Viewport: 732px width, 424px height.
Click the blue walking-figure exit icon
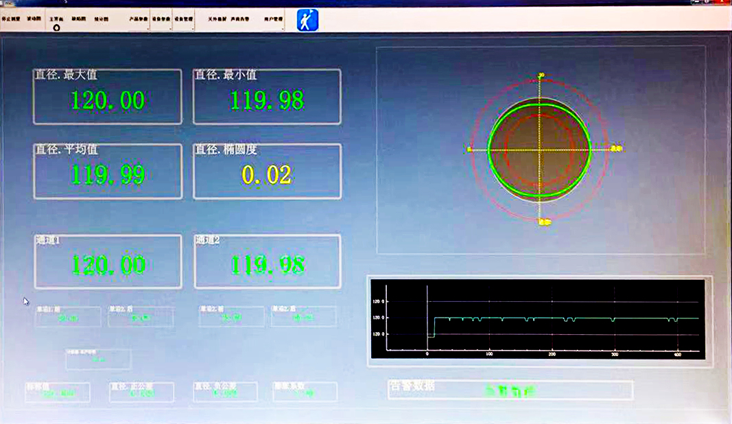(307, 21)
